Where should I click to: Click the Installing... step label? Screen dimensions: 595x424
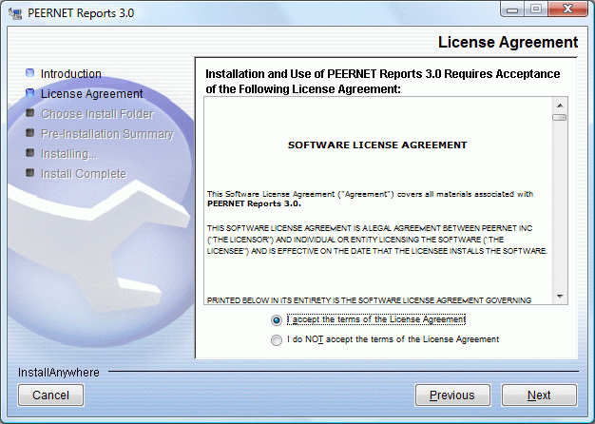(68, 154)
